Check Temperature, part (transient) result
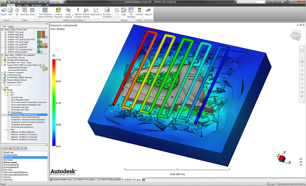This screenshot has width=306, height=186. tap(8, 125)
